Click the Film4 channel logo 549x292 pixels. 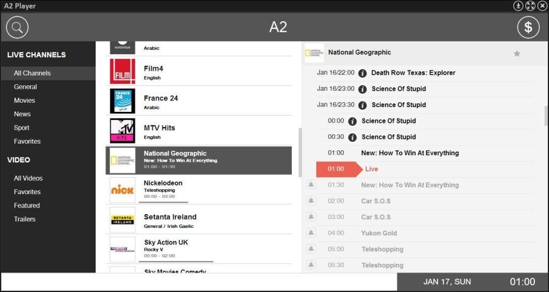point(122,71)
